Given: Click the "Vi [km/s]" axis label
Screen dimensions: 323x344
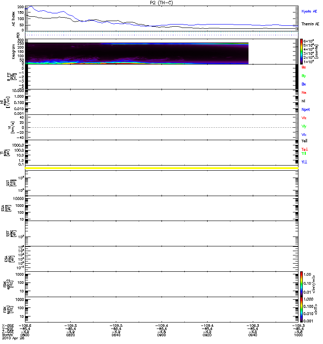Looking at the screenshot, I should click(12, 127).
